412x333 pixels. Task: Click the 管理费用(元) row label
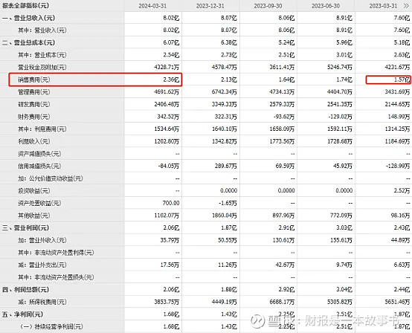click(34, 92)
